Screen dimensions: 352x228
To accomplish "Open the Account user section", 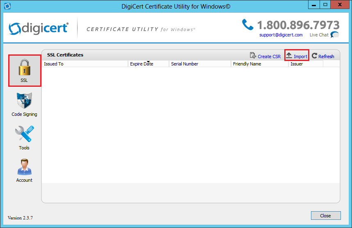I will coord(24,167).
